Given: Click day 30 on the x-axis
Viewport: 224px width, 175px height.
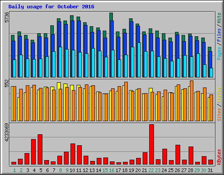Looking at the screenshot, I should [x=203, y=170].
